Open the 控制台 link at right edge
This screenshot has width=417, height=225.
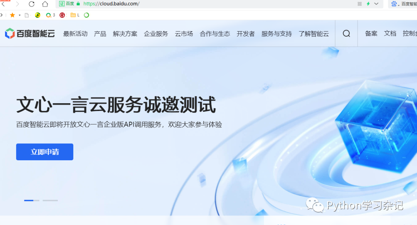pos(410,34)
